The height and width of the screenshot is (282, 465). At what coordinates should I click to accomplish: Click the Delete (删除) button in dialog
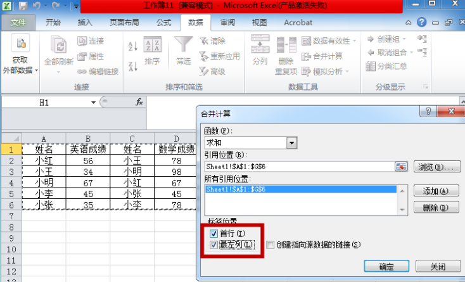[x=436, y=207]
